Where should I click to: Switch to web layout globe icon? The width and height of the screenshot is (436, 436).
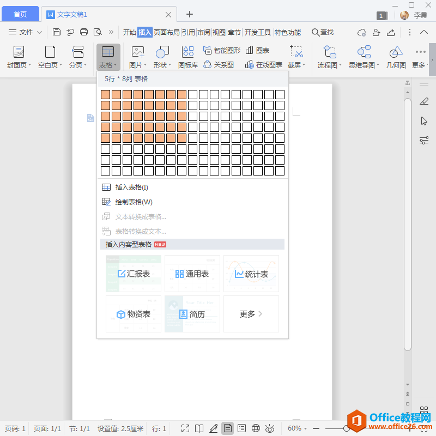(x=256, y=428)
